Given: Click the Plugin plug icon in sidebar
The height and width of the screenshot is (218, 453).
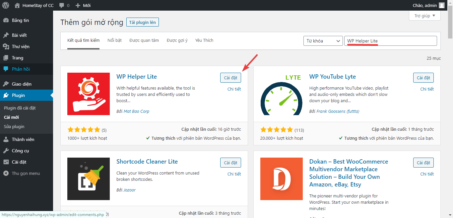Looking at the screenshot, I should pyautogui.click(x=6, y=95).
